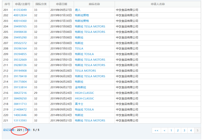
Task: Open 特斯拉 TESLA MOTORS trademark in row 221
Action: click(x=90, y=120)
